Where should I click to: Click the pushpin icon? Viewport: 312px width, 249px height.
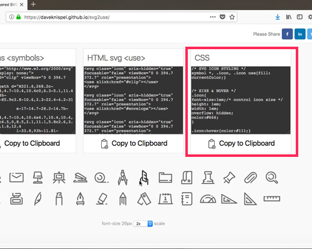click(x=229, y=177)
